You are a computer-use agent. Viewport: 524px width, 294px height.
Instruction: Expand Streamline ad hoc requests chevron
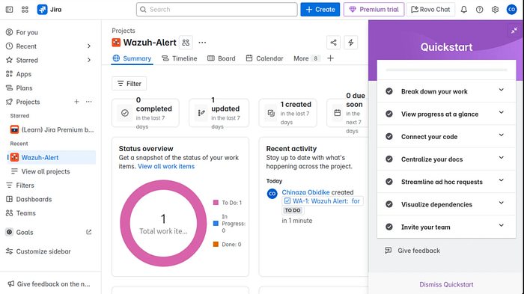(x=502, y=180)
